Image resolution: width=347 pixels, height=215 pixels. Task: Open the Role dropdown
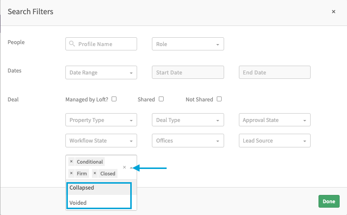(x=188, y=44)
